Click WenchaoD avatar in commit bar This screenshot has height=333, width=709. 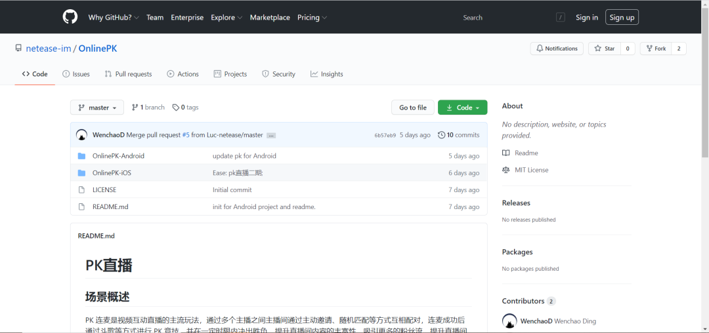pos(82,135)
